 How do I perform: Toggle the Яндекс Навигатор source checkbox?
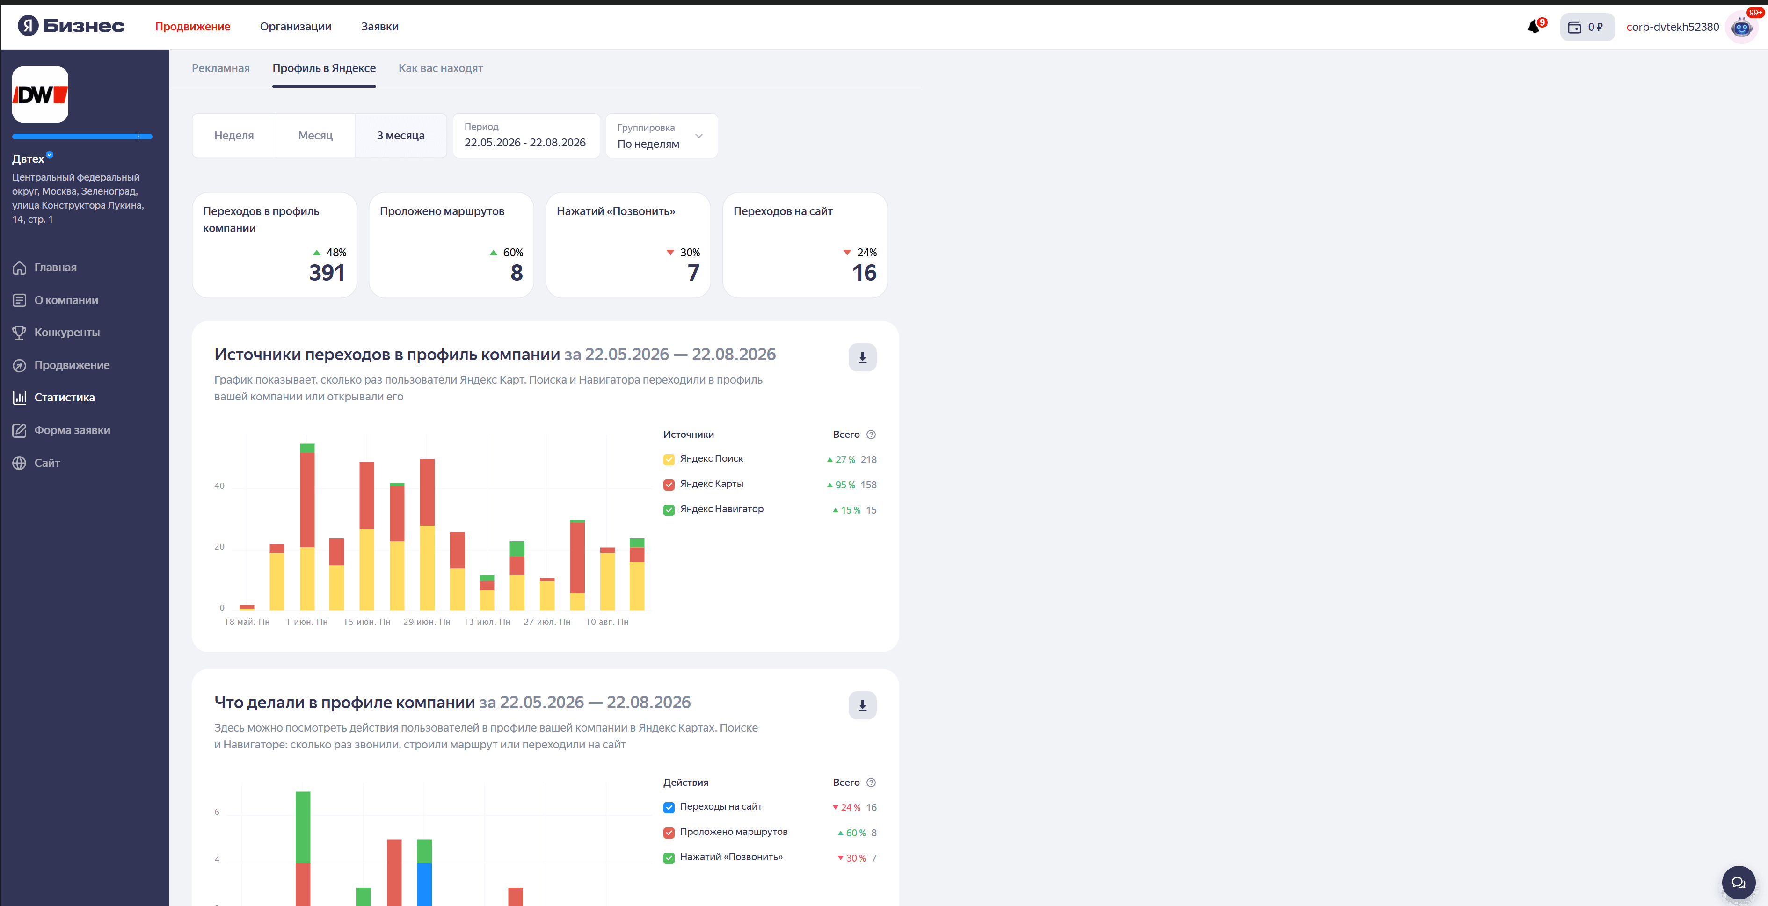click(x=669, y=510)
